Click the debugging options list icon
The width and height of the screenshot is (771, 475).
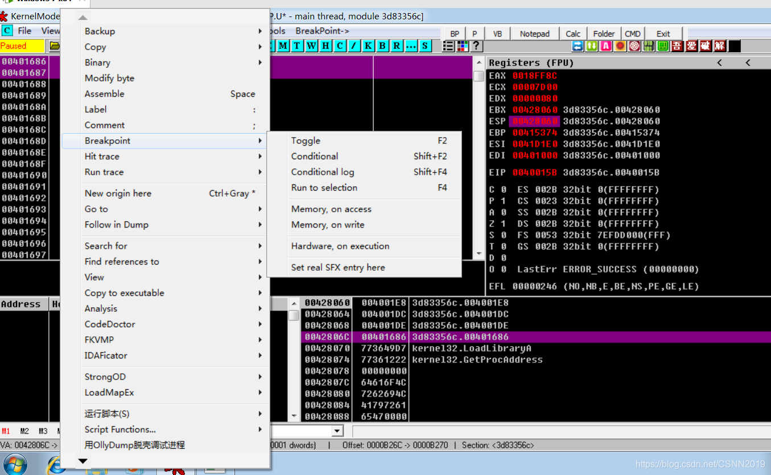(x=448, y=46)
